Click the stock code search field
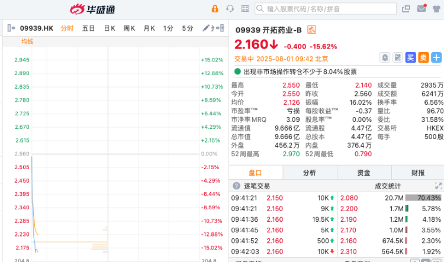Viewport: 444px width, 262px height. coord(326,9)
